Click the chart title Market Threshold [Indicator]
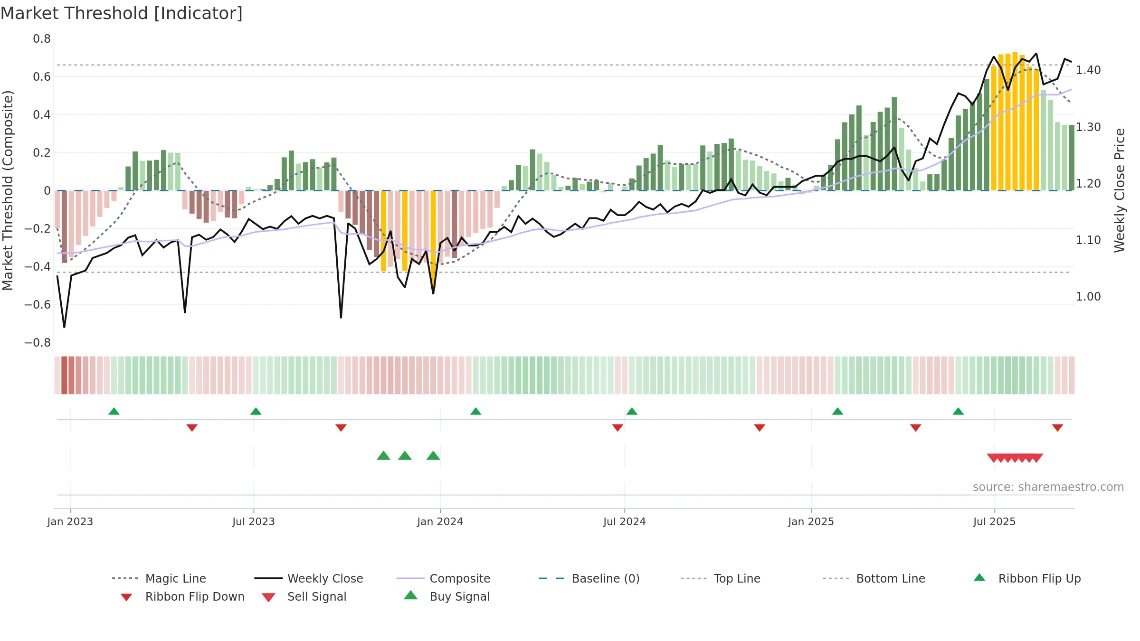 tap(122, 13)
